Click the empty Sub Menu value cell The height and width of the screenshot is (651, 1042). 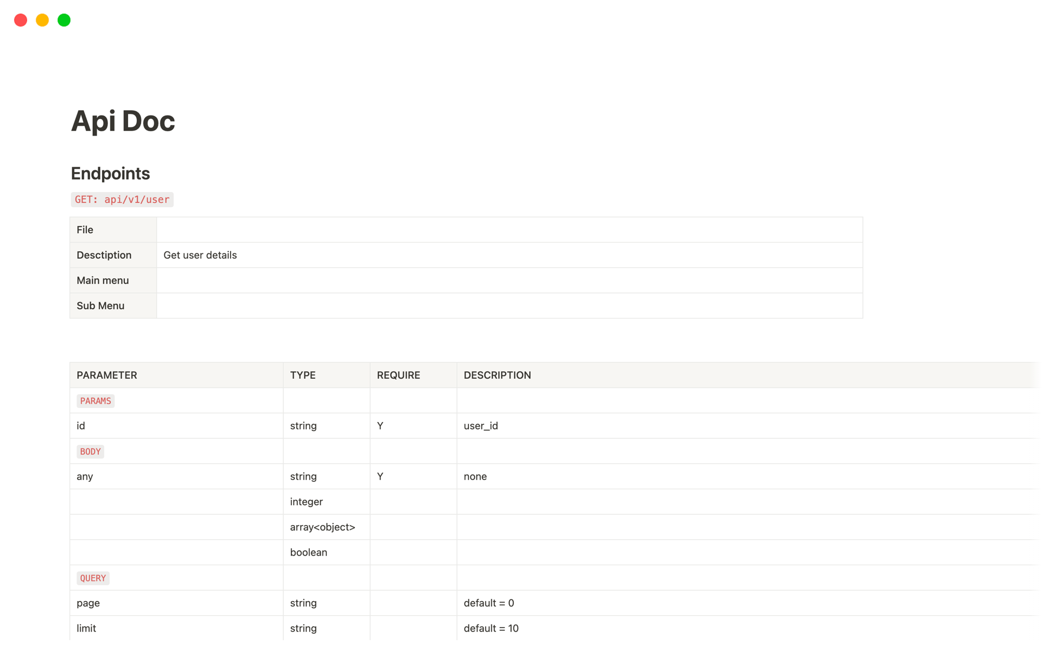click(x=509, y=306)
